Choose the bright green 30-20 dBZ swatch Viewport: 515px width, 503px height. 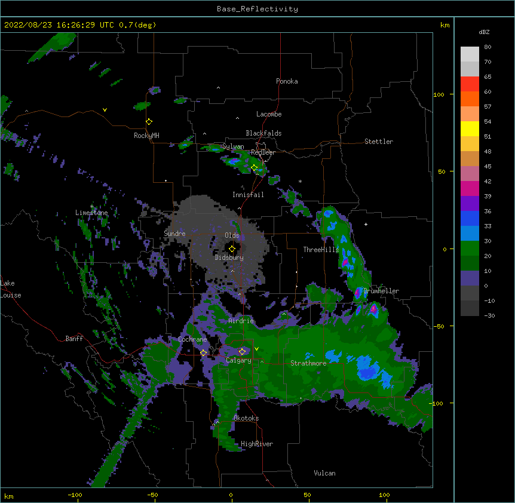(470, 249)
